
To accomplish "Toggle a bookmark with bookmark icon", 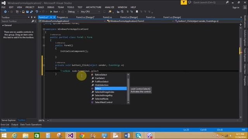I will 137,12.
